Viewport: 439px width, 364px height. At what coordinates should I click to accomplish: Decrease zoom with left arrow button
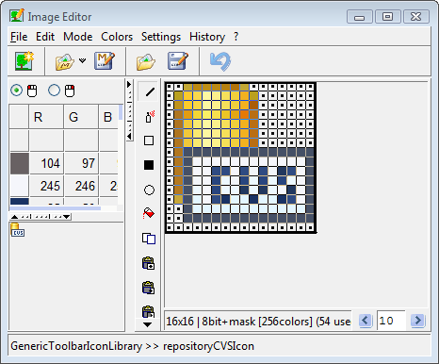(366, 321)
